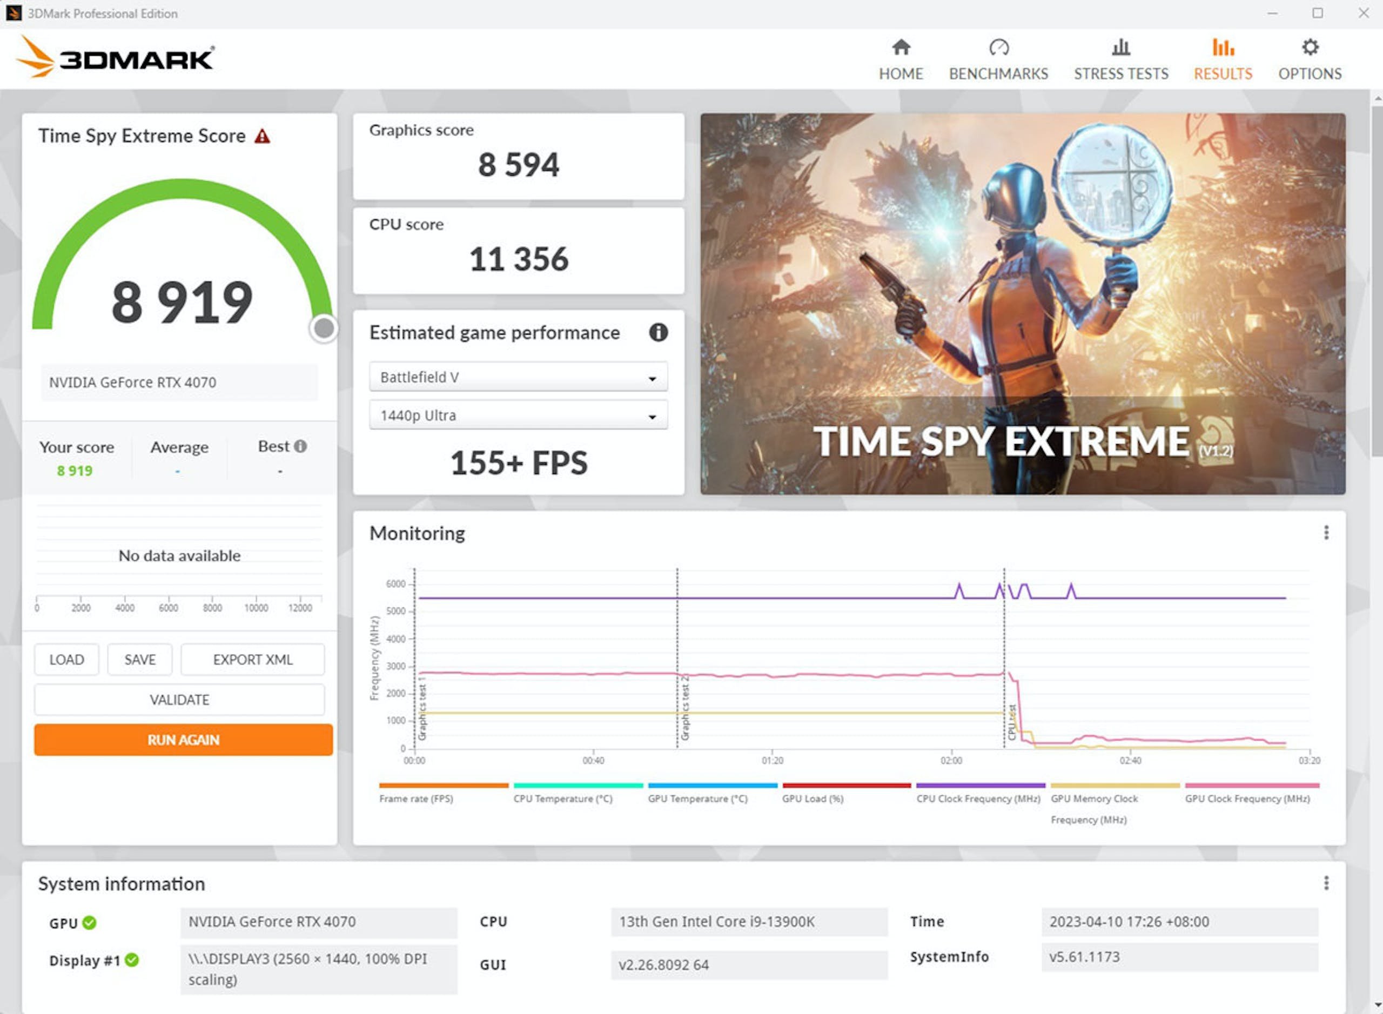The image size is (1383, 1014).
Task: Click the Time Spy Extreme artwork thumbnail
Action: [1023, 303]
